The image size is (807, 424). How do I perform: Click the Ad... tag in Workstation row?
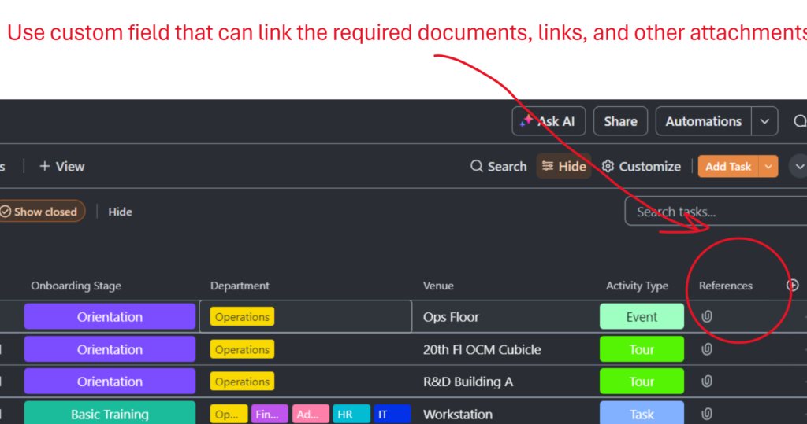coord(311,415)
